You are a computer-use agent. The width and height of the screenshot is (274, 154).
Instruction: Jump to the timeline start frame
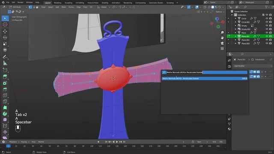pyautogui.click(x=106, y=142)
